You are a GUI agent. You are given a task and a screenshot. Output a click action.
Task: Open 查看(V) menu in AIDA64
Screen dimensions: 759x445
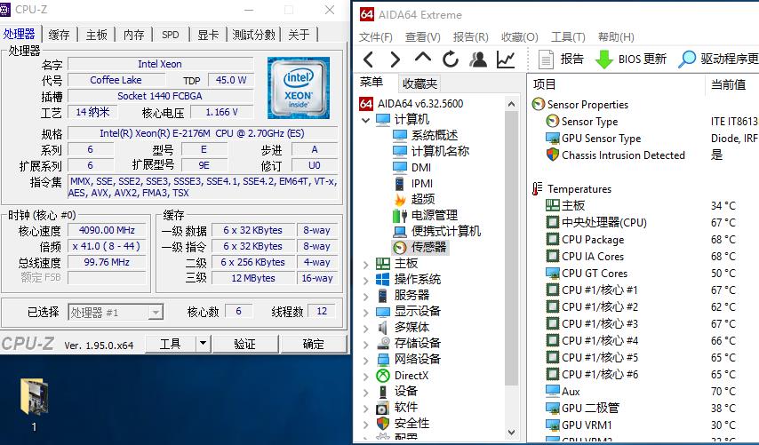pyautogui.click(x=422, y=36)
